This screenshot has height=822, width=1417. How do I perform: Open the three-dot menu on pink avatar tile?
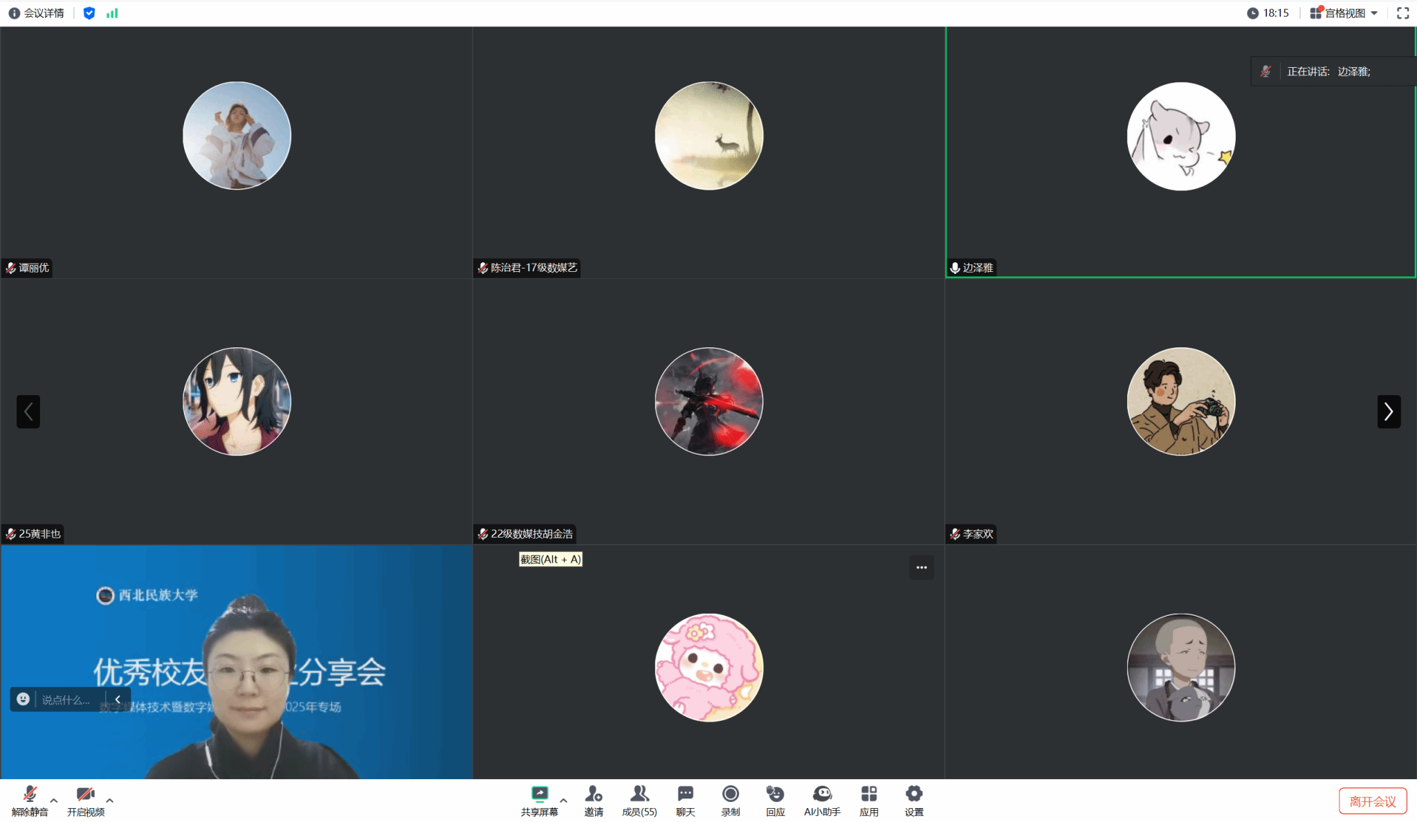[921, 567]
